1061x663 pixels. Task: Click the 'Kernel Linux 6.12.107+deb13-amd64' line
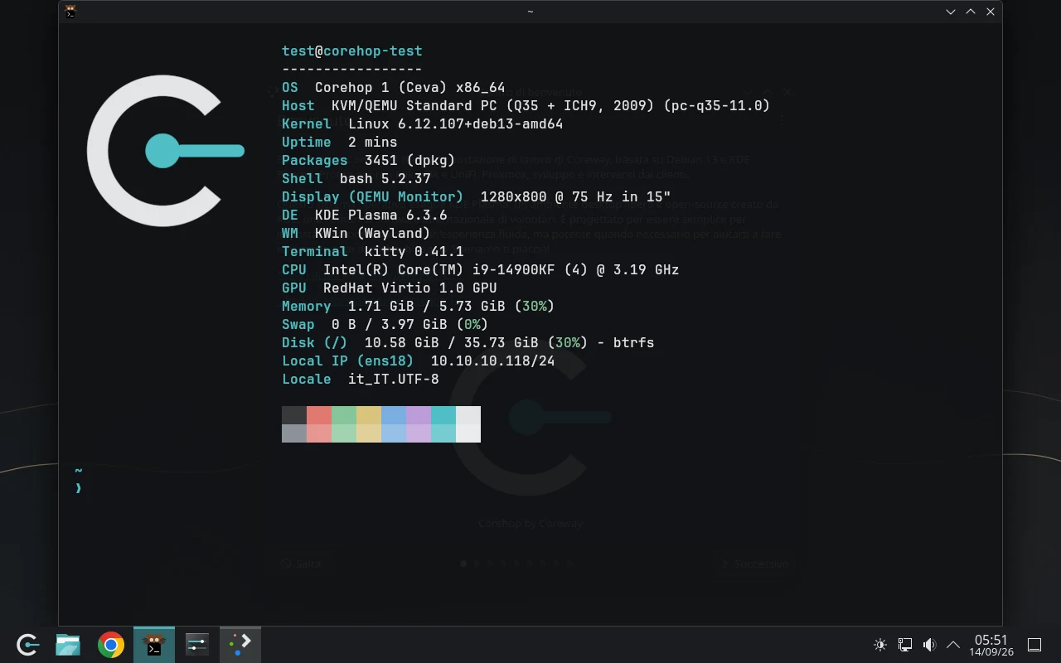pyautogui.click(x=423, y=124)
